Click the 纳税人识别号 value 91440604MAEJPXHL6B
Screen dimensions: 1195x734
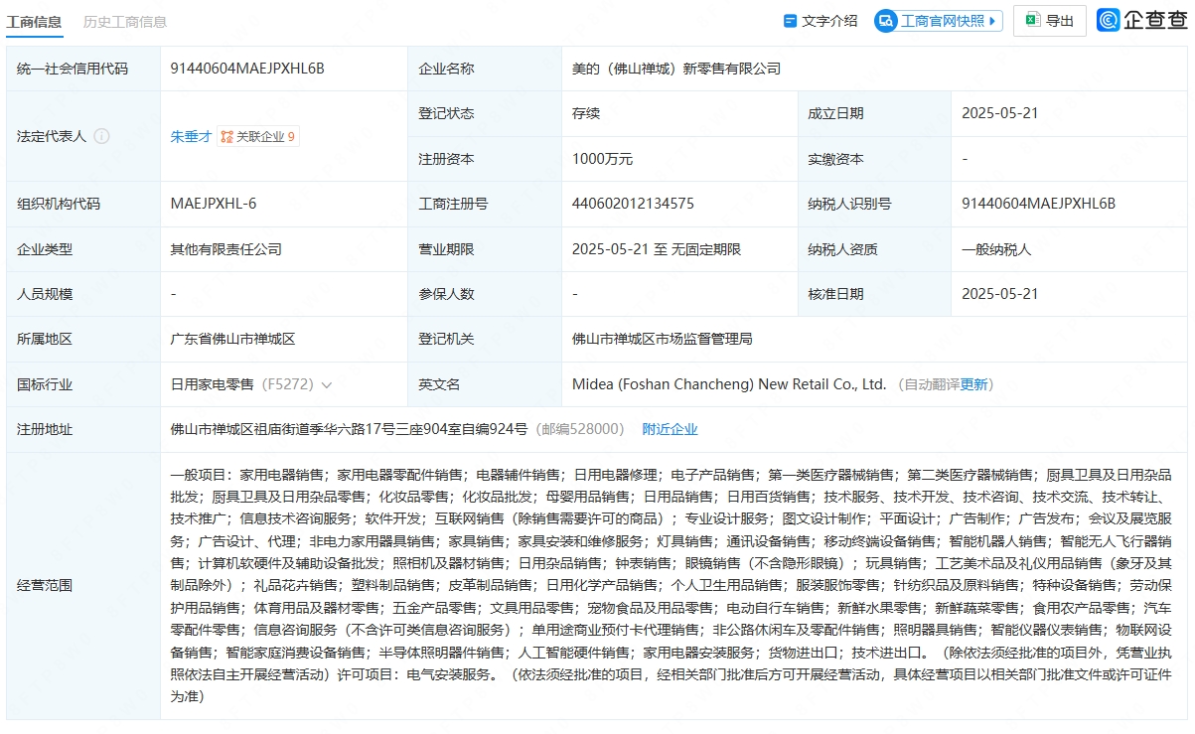point(1039,204)
